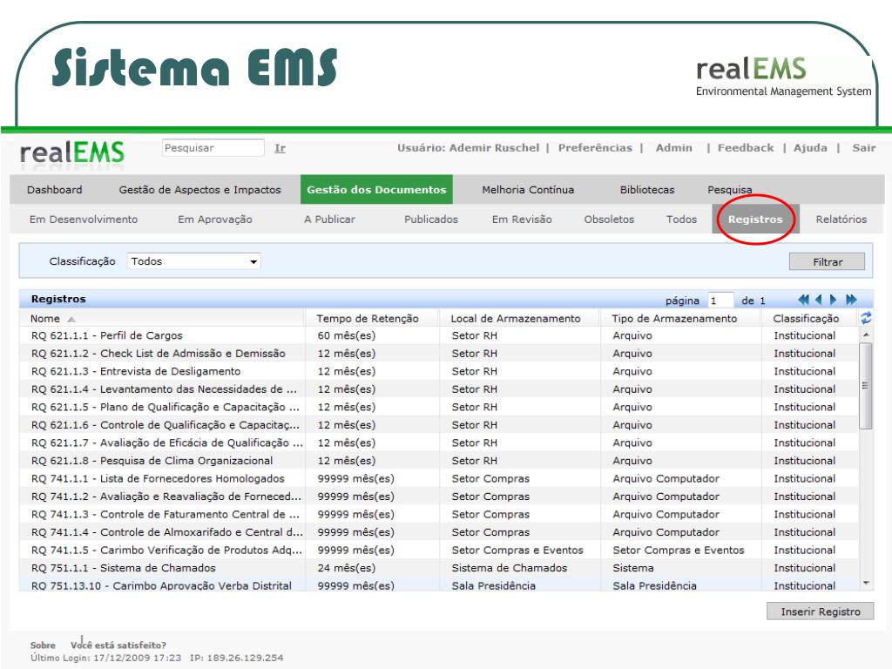The height and width of the screenshot is (669, 892).
Task: Select RQ 751.1.1 Sistema de Chamados row
Action: point(439,568)
